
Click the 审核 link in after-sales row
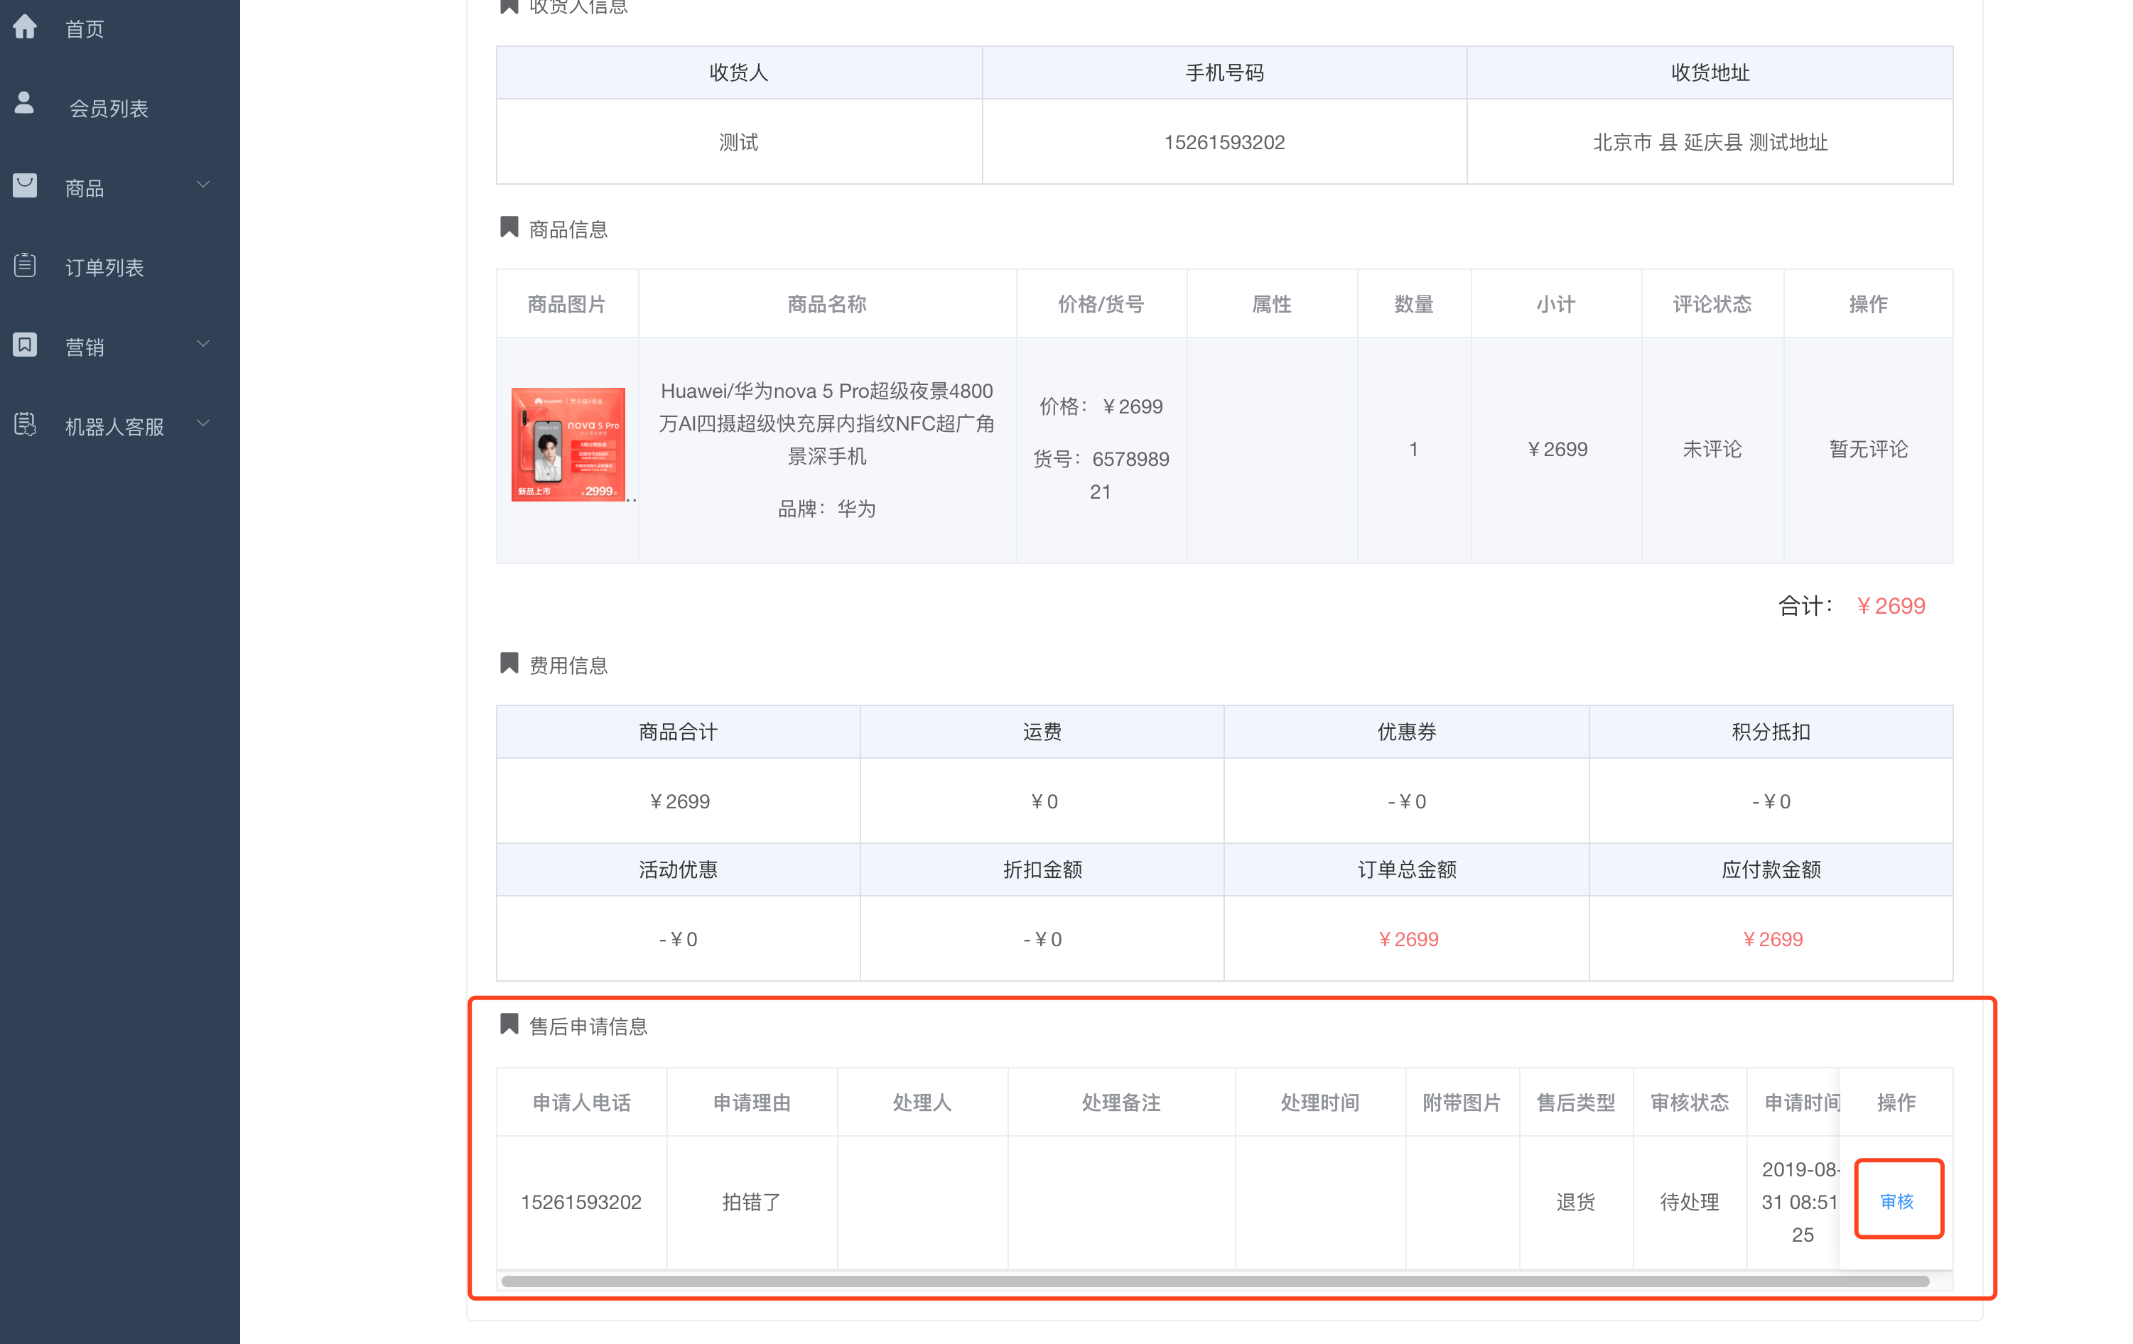[1896, 1201]
